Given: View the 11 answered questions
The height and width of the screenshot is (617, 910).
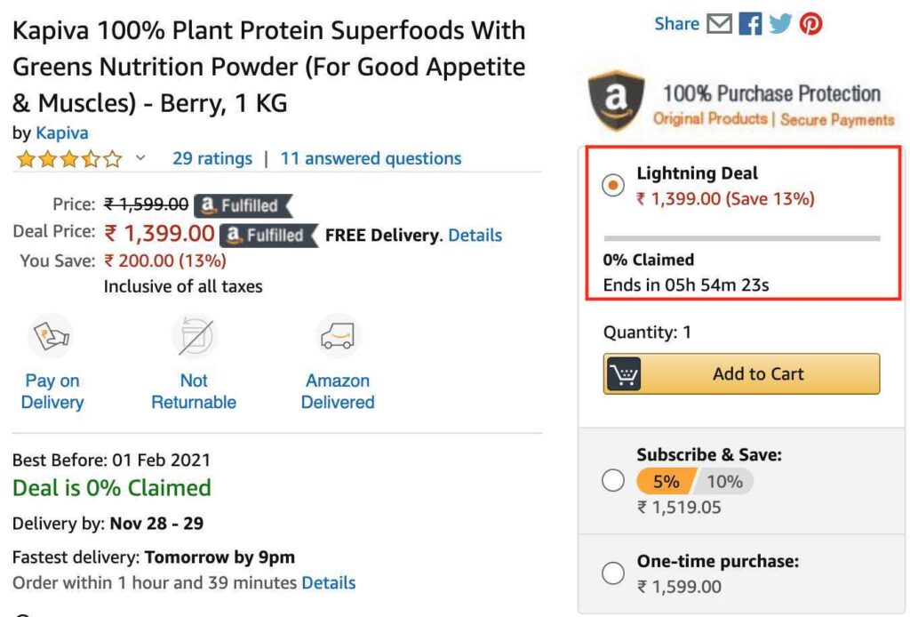Looking at the screenshot, I should coord(370,157).
